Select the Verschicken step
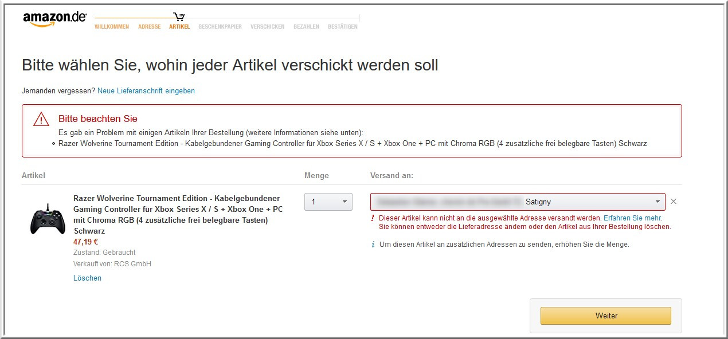 pyautogui.click(x=267, y=27)
